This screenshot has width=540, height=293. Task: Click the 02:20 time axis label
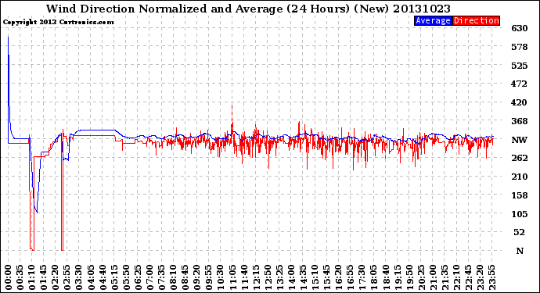(x=56, y=277)
